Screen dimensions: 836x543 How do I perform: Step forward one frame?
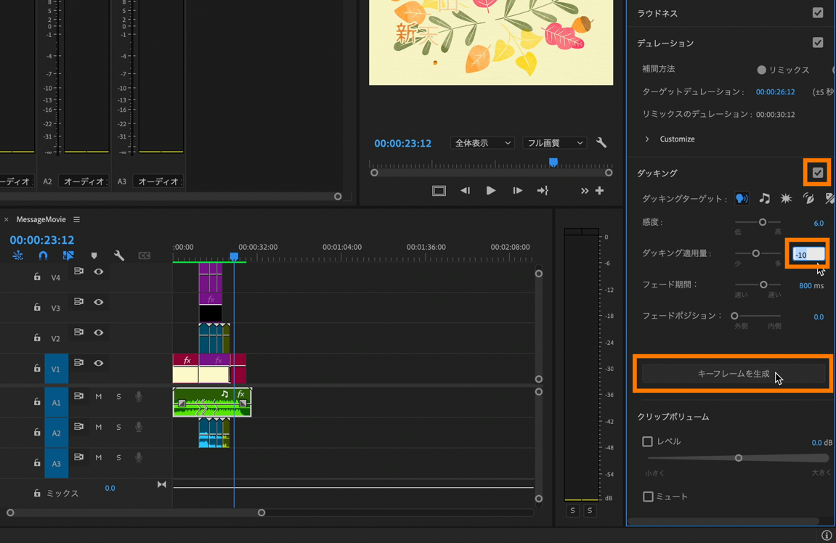point(517,191)
